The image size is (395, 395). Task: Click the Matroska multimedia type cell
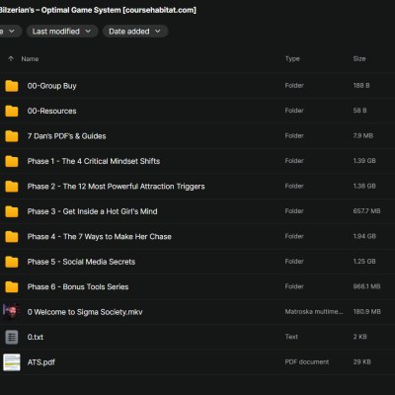(314, 311)
